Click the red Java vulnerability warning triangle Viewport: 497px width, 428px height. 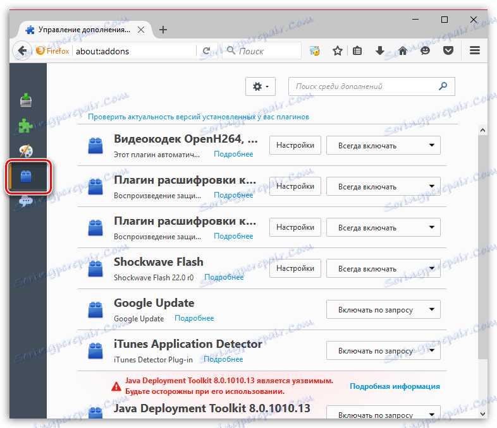(x=116, y=386)
